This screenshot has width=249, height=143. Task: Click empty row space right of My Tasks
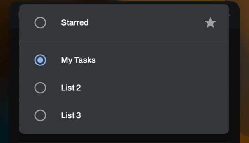point(161,60)
